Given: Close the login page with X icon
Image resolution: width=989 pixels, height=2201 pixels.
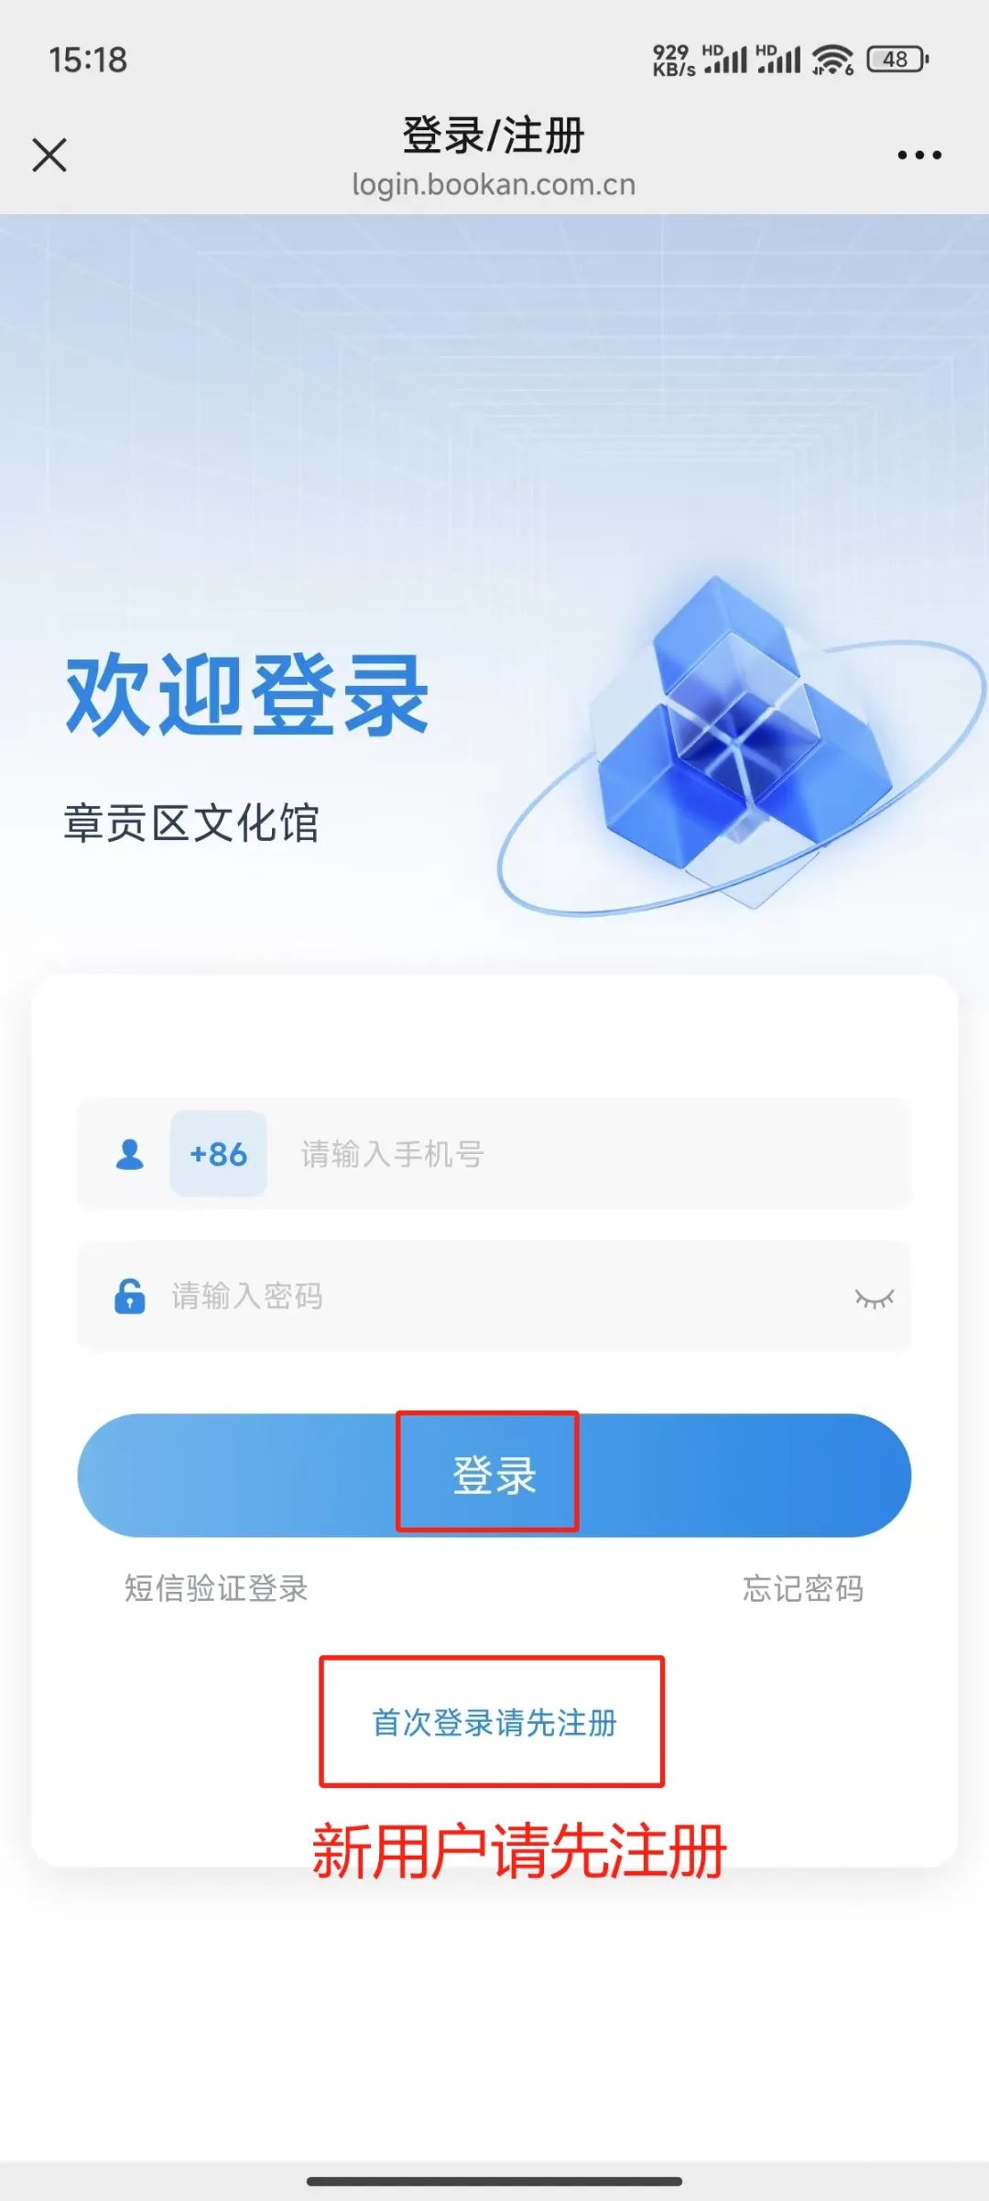Looking at the screenshot, I should (x=49, y=155).
